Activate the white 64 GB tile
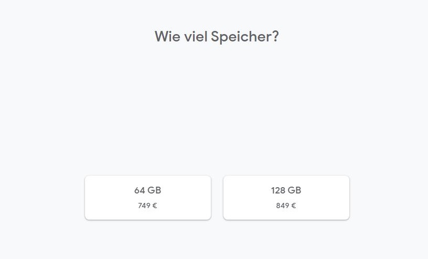428x259 pixels. pyautogui.click(x=147, y=198)
